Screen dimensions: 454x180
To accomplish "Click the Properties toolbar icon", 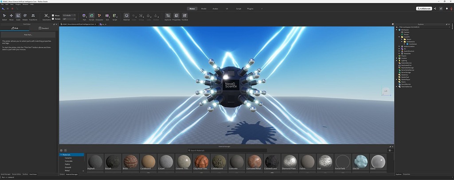I will pos(176,17).
